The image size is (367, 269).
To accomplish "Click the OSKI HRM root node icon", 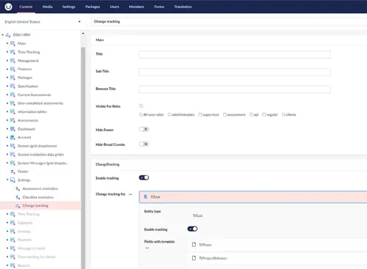I will [x=8, y=35].
